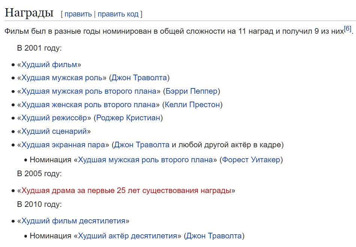Open the red 'Худшая драма за первые 25 лет' link
The image size is (356, 247).
[126, 190]
